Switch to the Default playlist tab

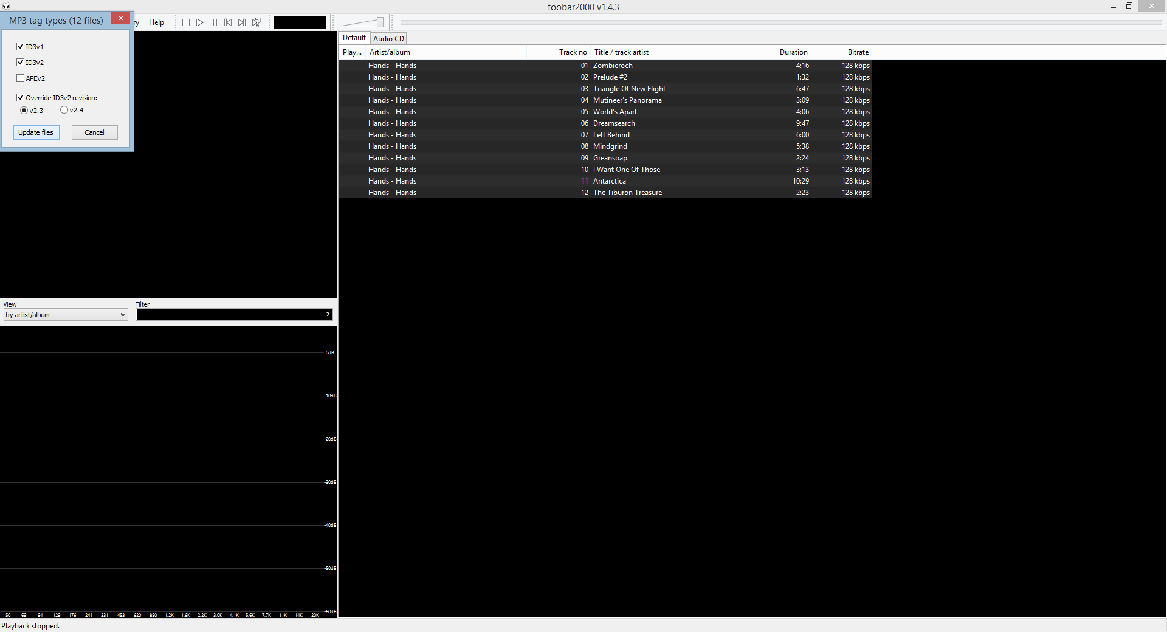354,38
